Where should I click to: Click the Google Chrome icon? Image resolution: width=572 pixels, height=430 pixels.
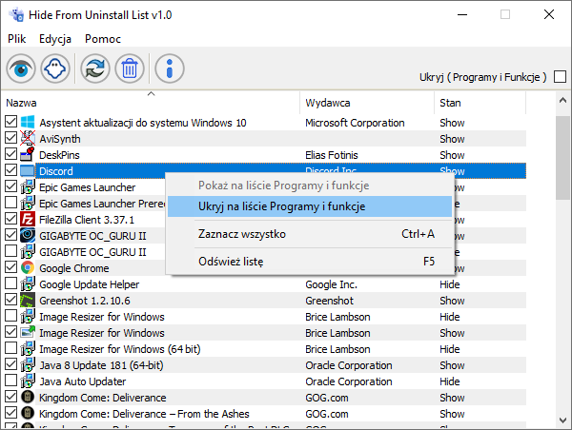[x=28, y=267]
